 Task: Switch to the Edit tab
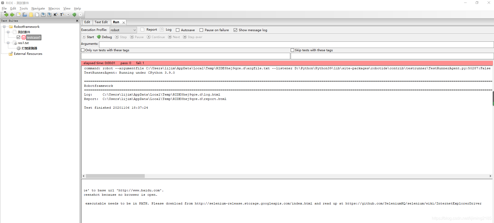point(87,22)
